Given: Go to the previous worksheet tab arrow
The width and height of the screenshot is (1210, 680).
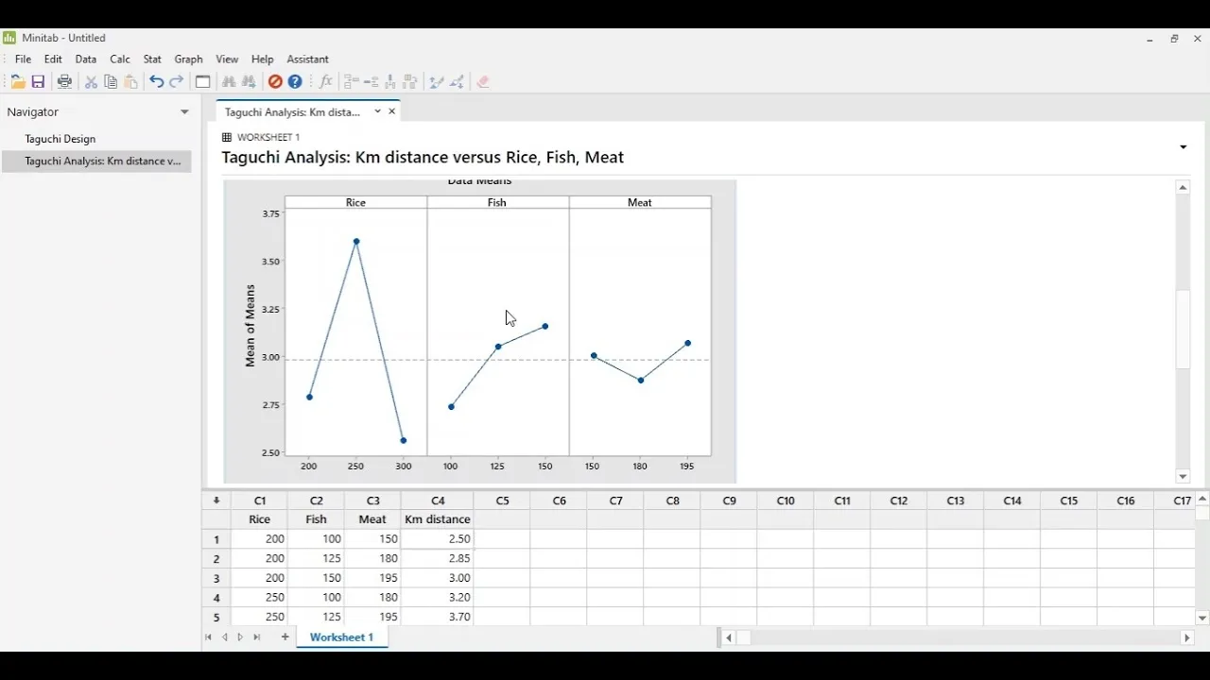Looking at the screenshot, I should [x=224, y=637].
